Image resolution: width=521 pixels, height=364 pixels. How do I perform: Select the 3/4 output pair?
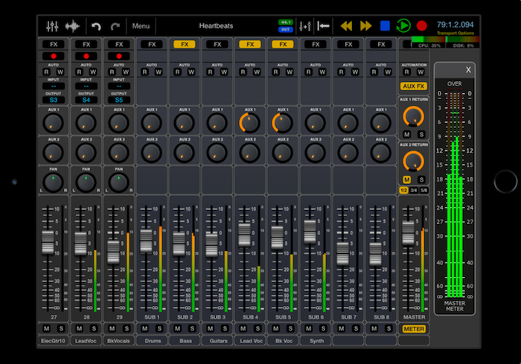tap(414, 191)
